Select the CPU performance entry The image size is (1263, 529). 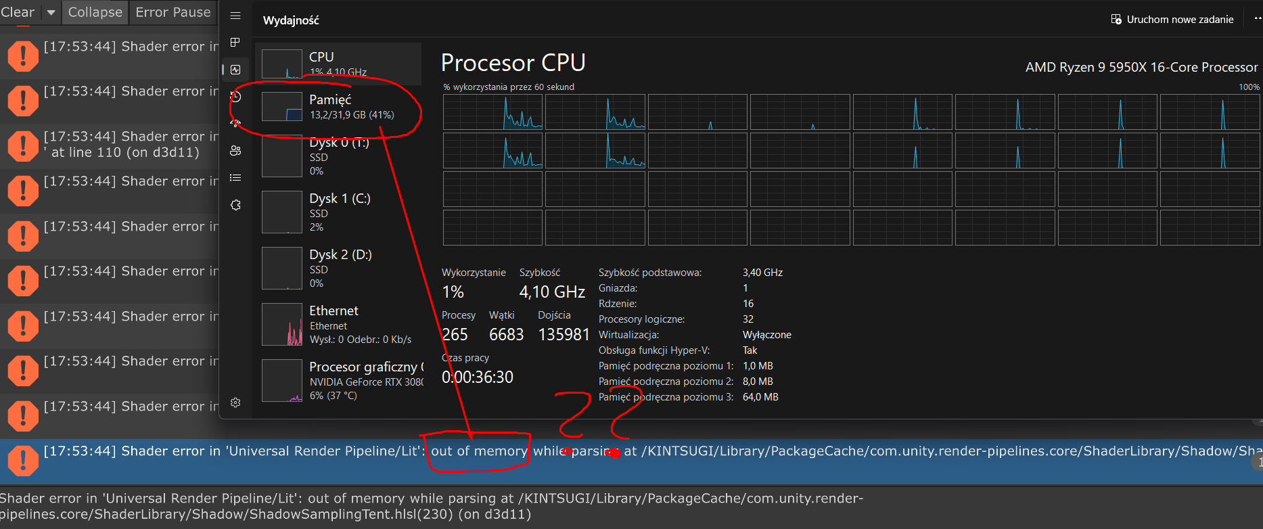click(x=338, y=64)
